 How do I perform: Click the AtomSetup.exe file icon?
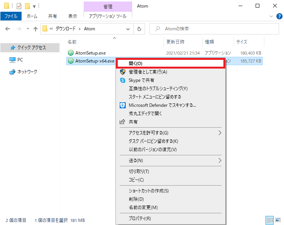(x=70, y=53)
